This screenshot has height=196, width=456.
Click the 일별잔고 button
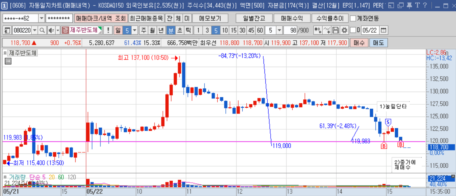254,18
